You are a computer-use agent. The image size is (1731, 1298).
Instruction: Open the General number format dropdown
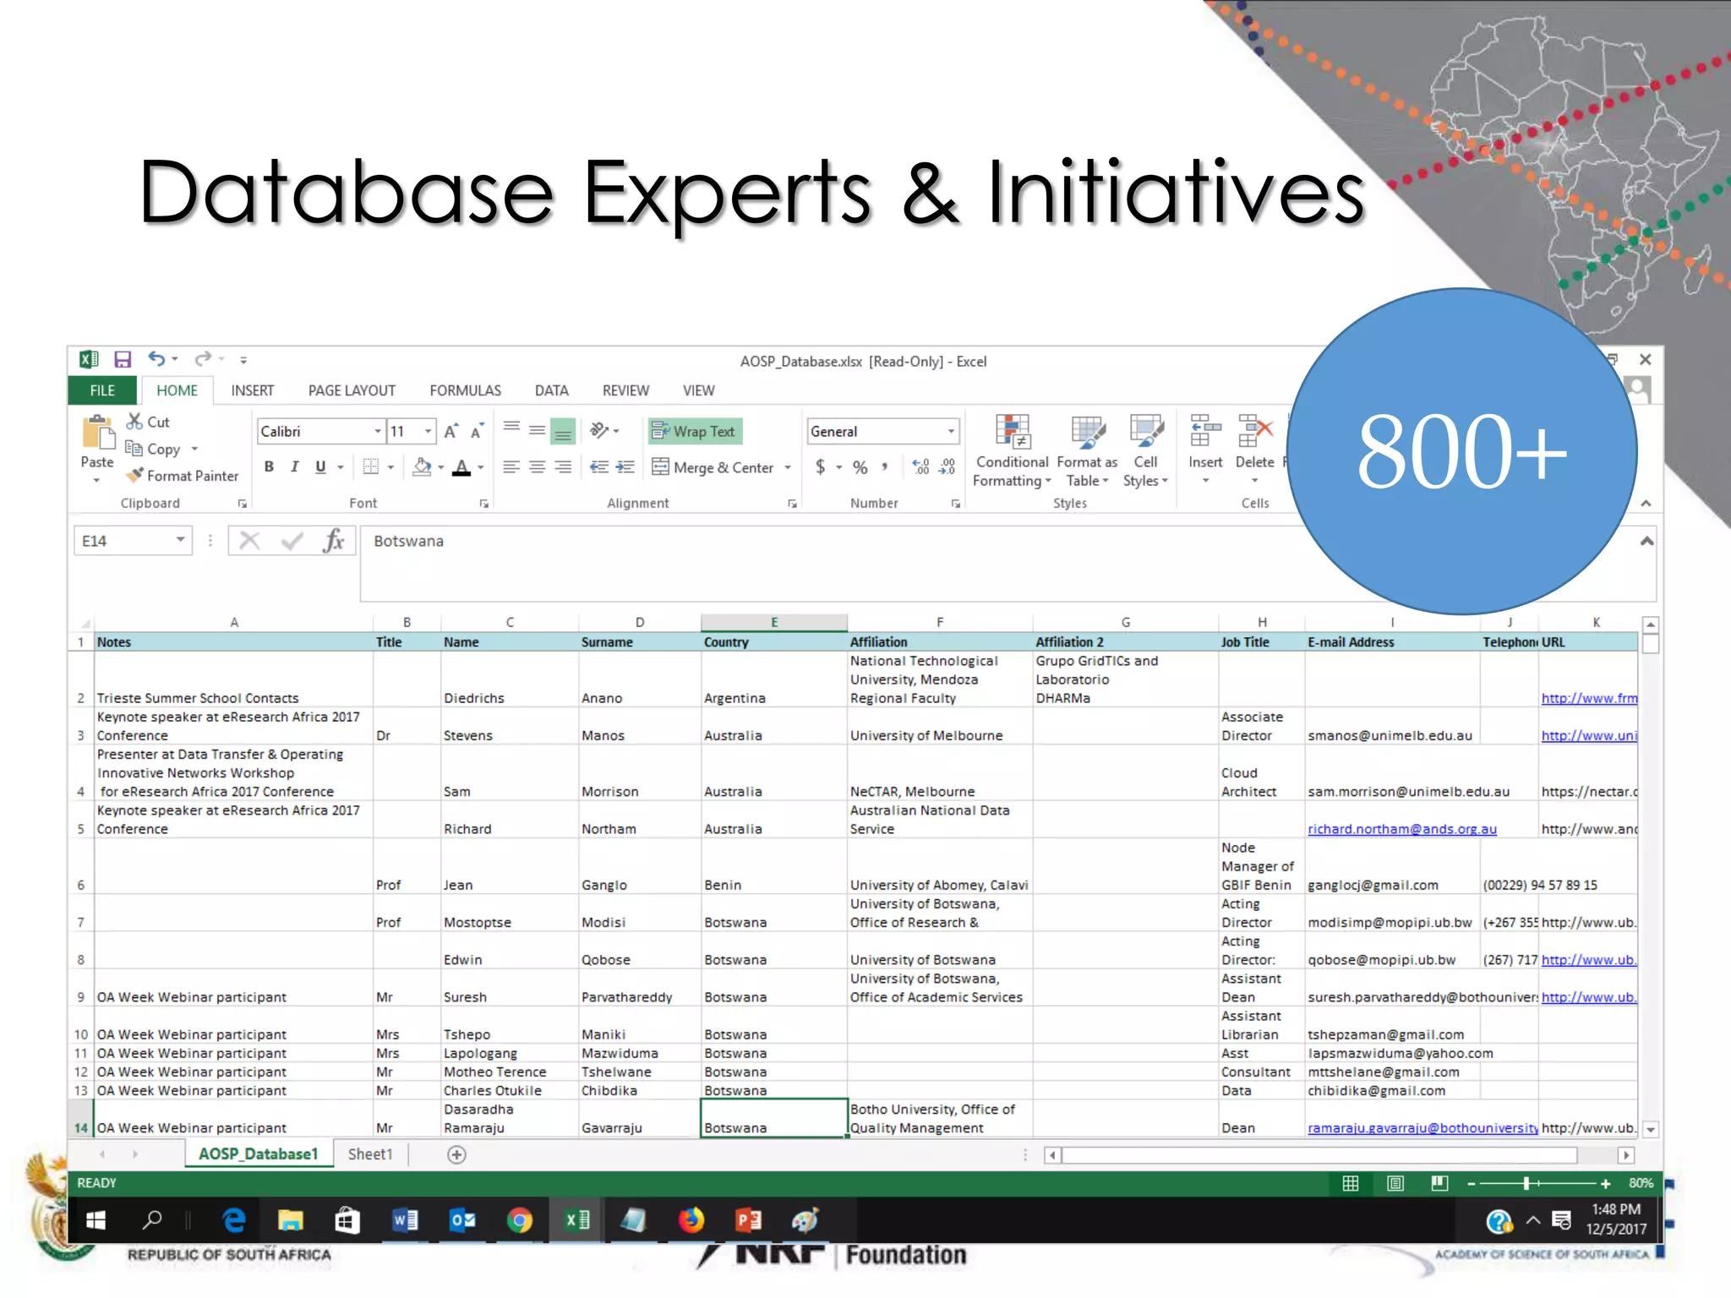click(951, 432)
